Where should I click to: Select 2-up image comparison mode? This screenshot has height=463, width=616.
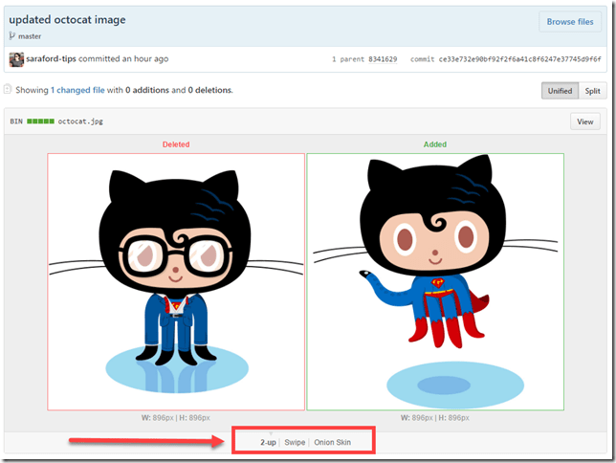[268, 442]
